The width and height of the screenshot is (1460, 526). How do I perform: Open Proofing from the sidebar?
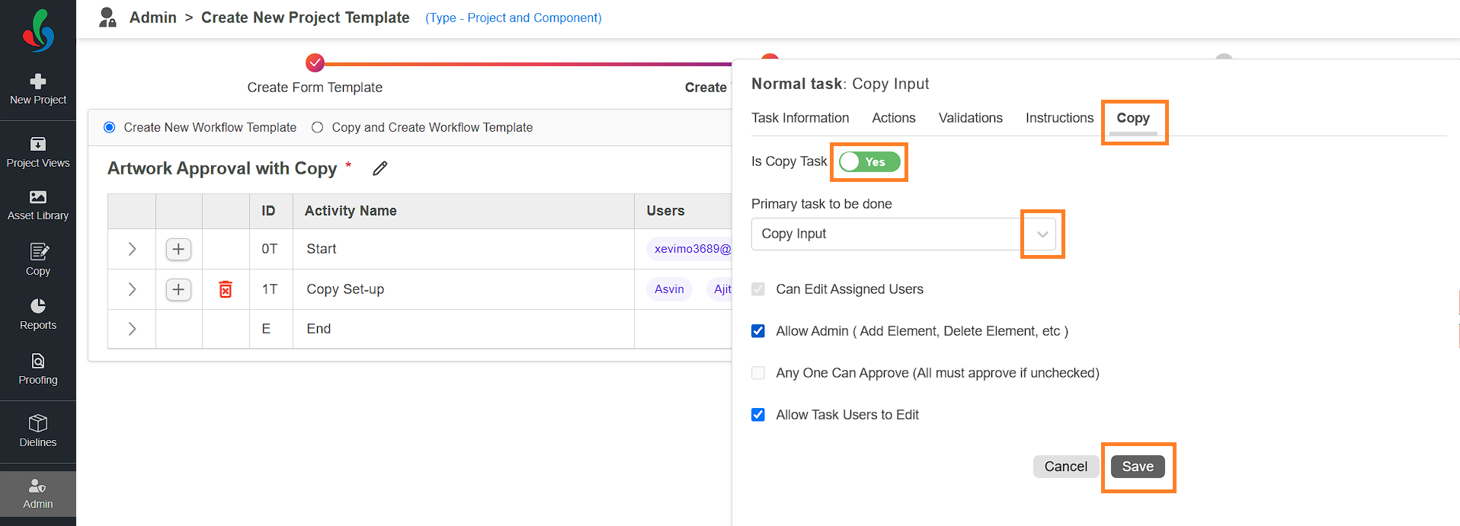coord(38,369)
